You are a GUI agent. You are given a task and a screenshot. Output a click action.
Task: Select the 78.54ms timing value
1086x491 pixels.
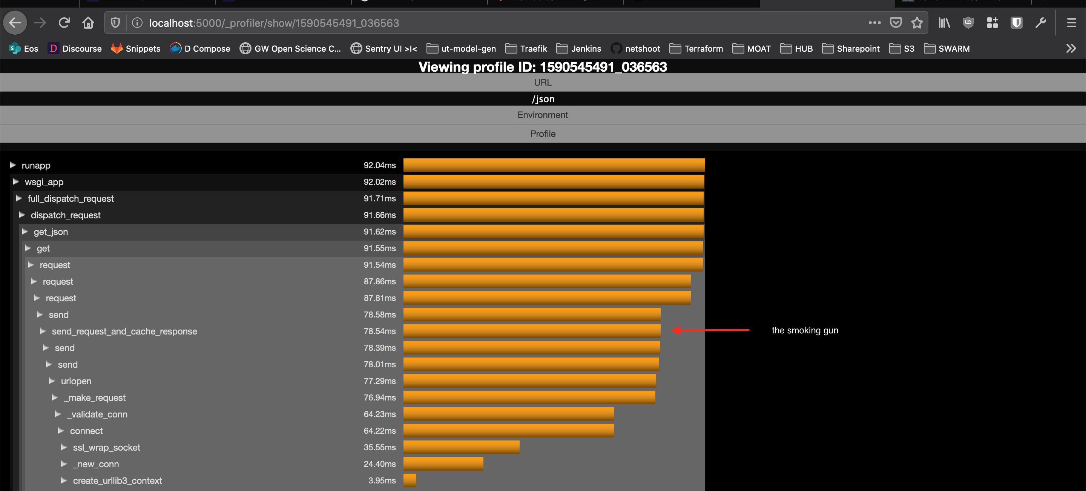coord(379,331)
